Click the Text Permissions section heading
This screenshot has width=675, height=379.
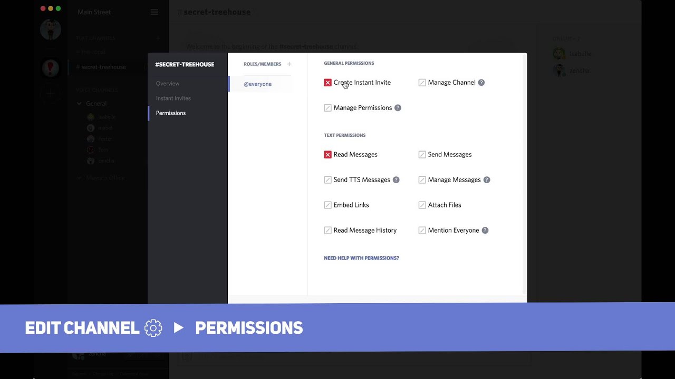(345, 135)
